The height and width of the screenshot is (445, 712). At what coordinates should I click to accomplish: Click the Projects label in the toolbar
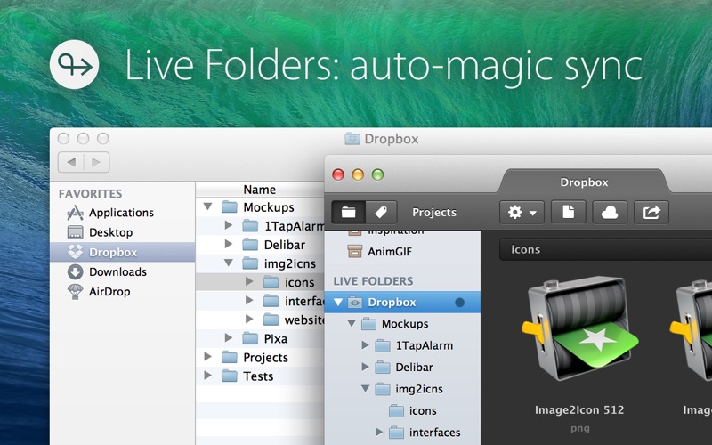pos(434,213)
